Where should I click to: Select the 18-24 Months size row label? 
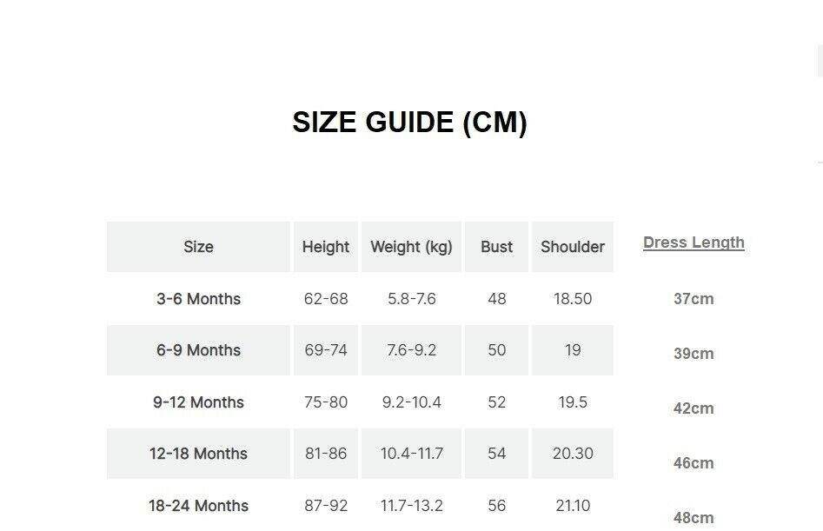tap(198, 506)
